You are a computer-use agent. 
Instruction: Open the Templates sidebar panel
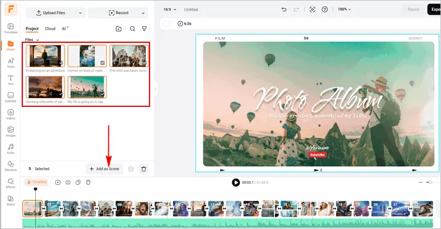coord(11,28)
